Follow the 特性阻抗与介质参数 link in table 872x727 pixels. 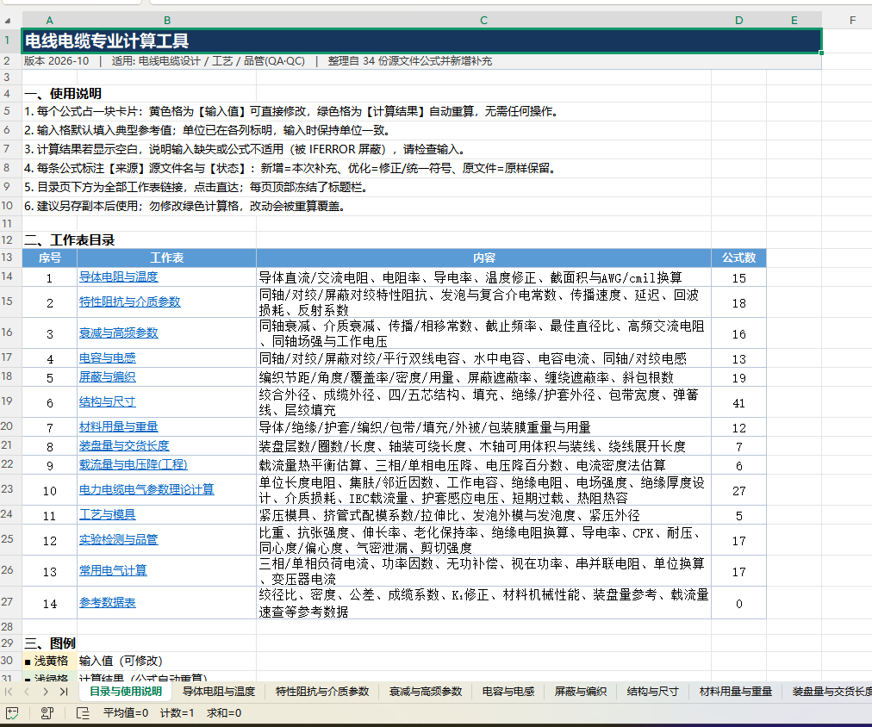[129, 301]
